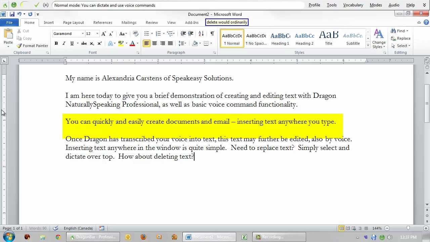
Task: Toggle Italic formatting
Action: (64, 43)
